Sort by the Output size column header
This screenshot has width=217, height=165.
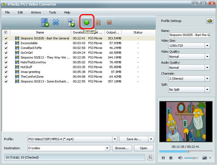(113, 33)
